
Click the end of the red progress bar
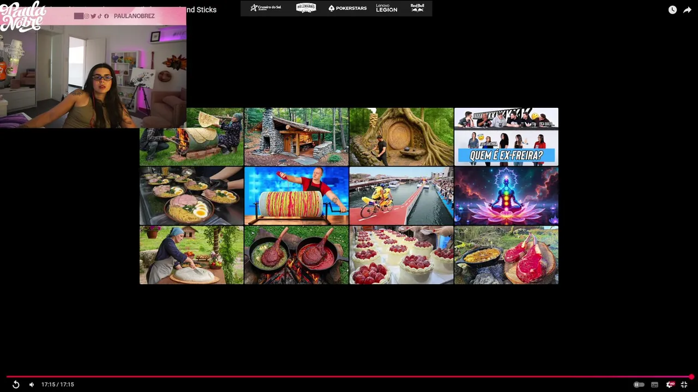pyautogui.click(x=691, y=377)
